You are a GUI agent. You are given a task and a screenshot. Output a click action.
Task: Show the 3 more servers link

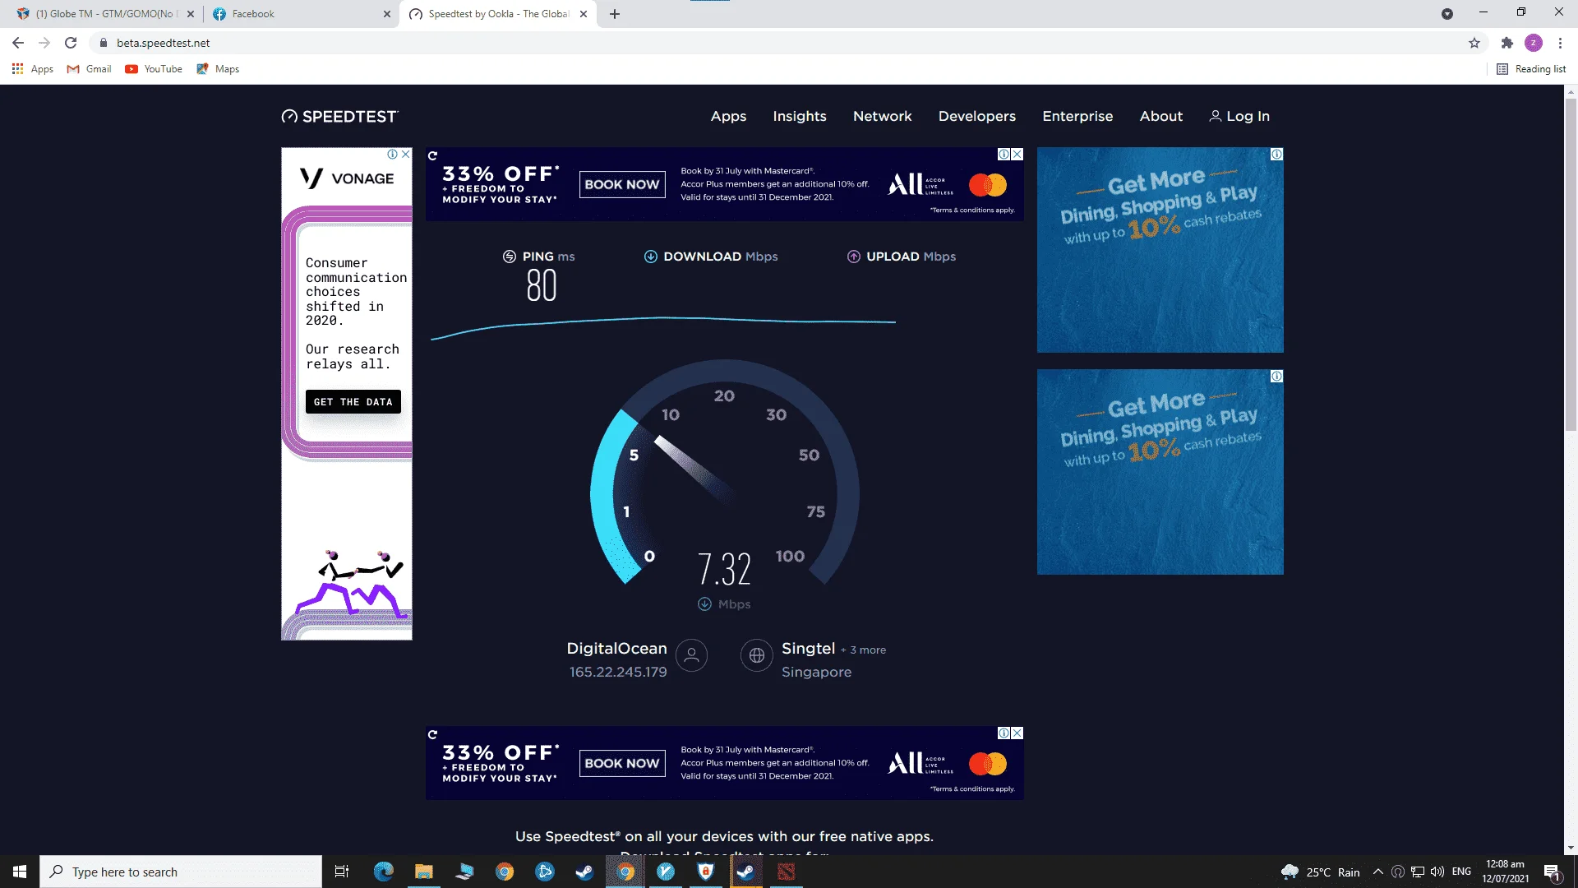click(x=863, y=650)
